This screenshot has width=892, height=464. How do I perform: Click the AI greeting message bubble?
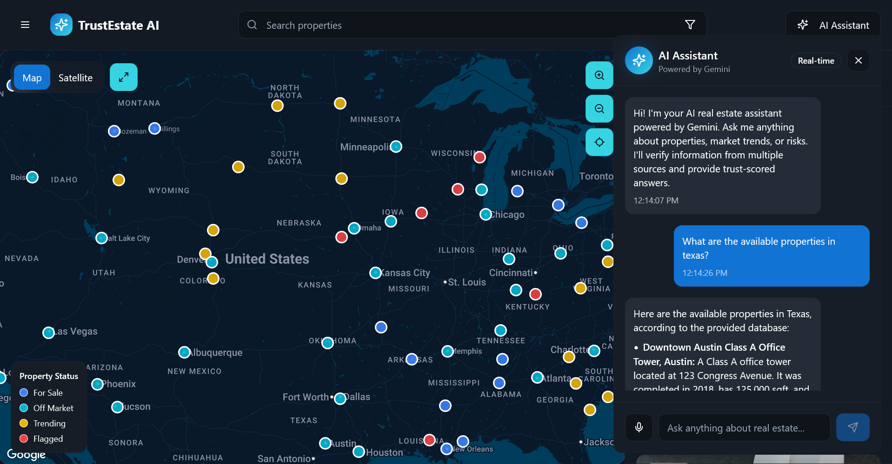(x=723, y=156)
